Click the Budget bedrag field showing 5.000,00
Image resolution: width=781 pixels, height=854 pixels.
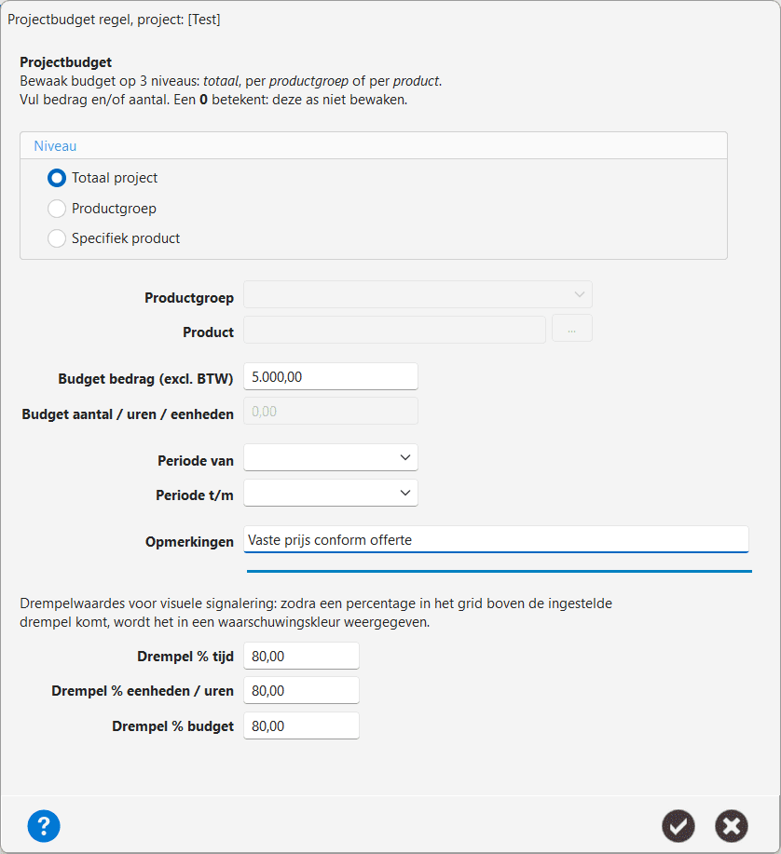point(330,376)
